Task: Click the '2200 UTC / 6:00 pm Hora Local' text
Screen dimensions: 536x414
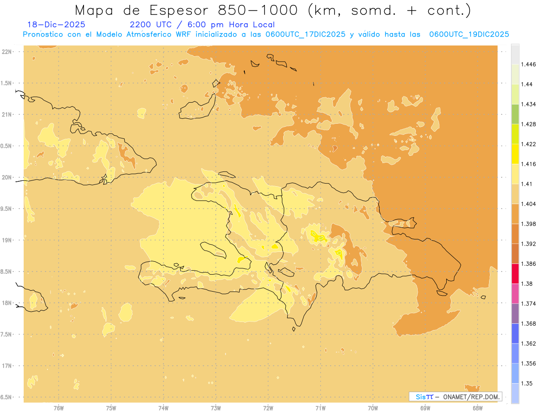Action: 202,25
